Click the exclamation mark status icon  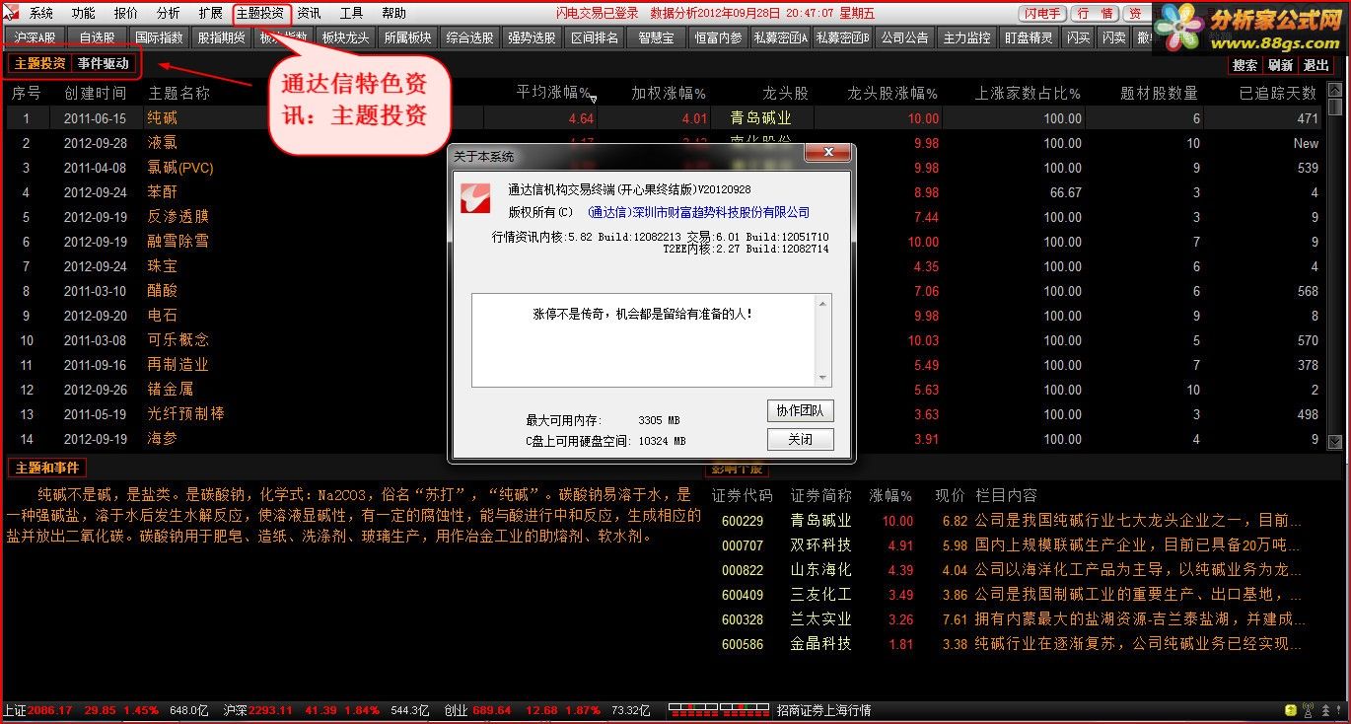point(1340,710)
